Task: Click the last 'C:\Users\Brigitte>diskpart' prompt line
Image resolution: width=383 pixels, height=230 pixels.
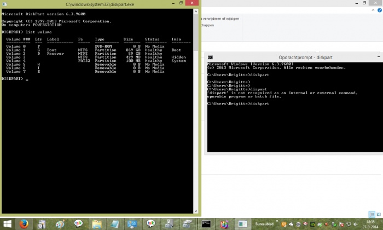Action: (238, 104)
